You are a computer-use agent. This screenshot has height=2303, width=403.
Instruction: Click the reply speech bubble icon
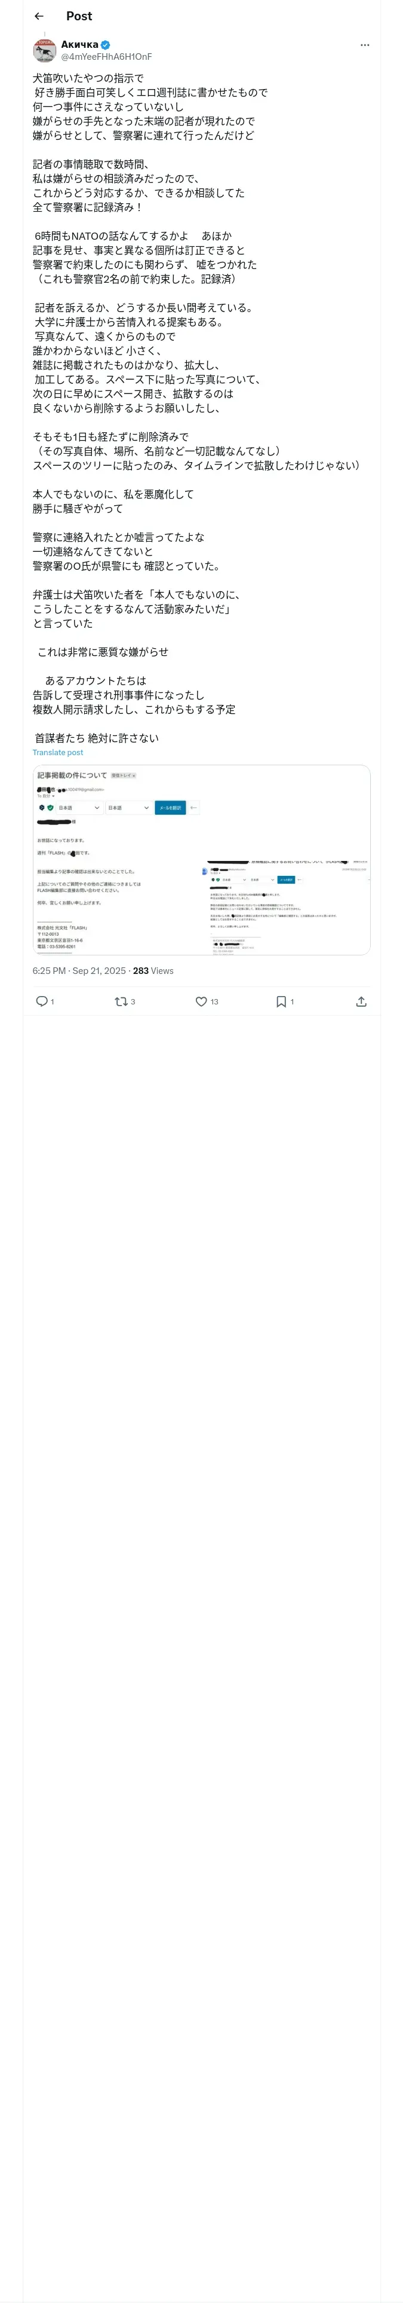(x=41, y=1001)
